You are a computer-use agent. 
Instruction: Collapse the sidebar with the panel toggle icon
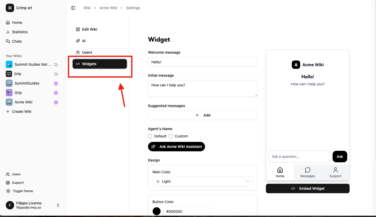coord(73,8)
